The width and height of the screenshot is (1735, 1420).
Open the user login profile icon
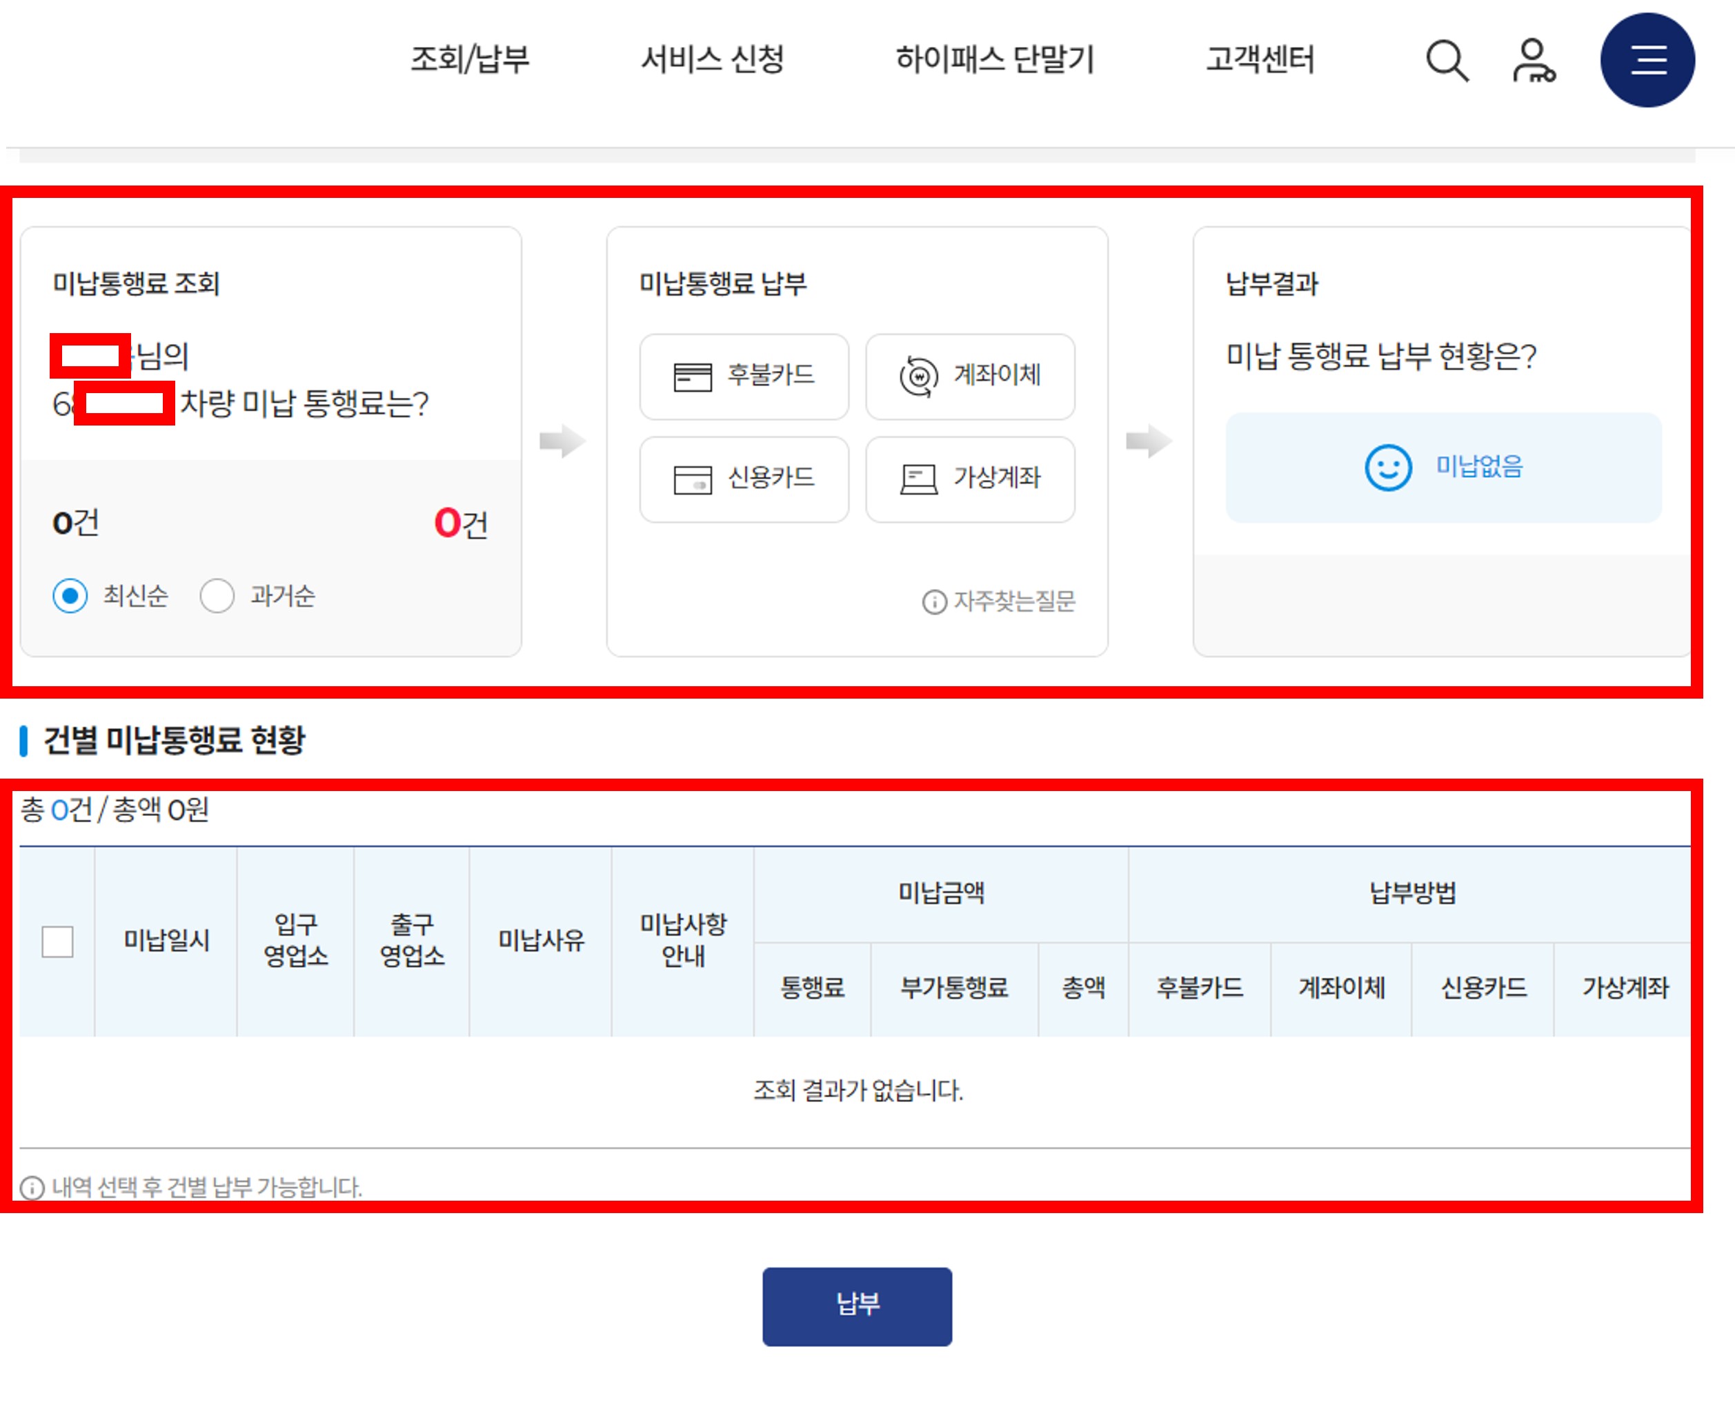click(x=1533, y=61)
